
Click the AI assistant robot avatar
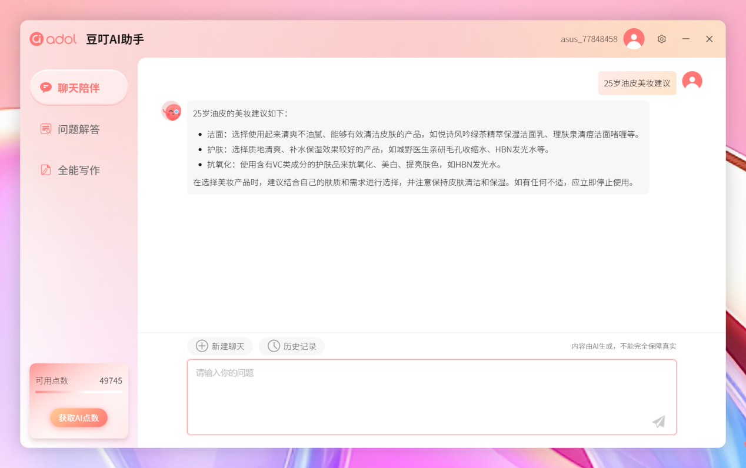(172, 111)
